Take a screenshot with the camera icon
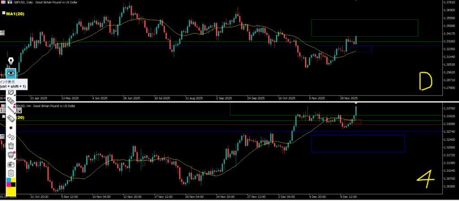 (11, 164)
